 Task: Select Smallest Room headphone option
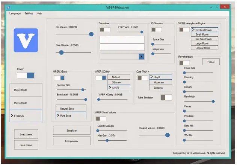pos(204,30)
